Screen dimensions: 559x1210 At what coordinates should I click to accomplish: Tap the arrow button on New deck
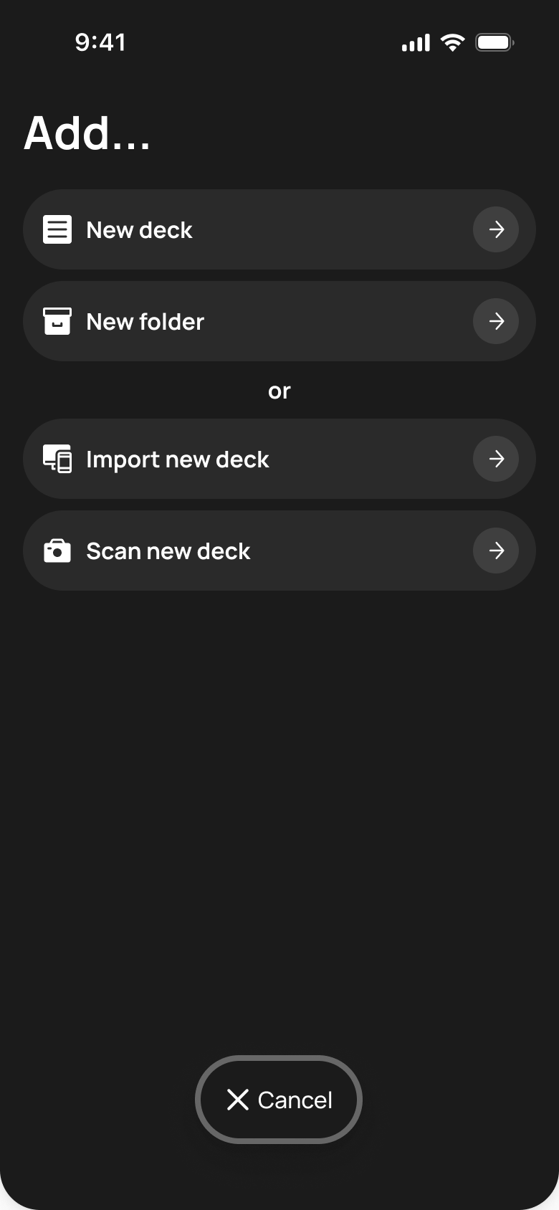point(496,229)
